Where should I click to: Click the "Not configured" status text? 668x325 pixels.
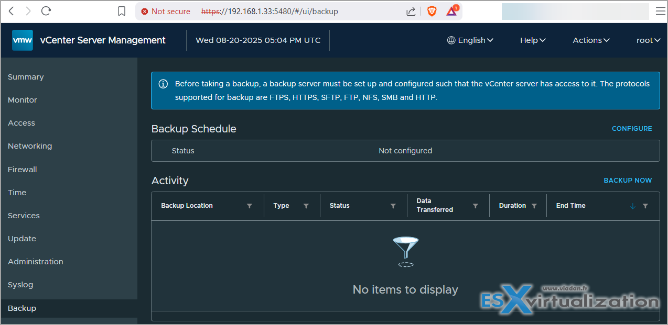click(x=405, y=151)
